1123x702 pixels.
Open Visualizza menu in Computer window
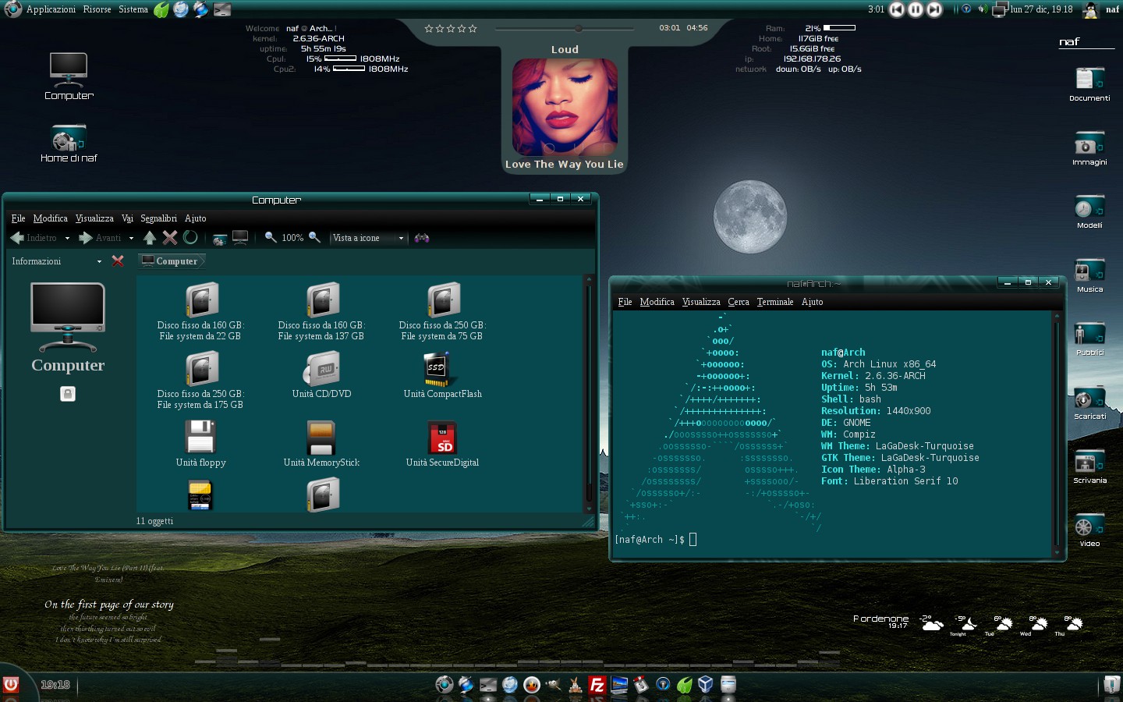tap(94, 218)
